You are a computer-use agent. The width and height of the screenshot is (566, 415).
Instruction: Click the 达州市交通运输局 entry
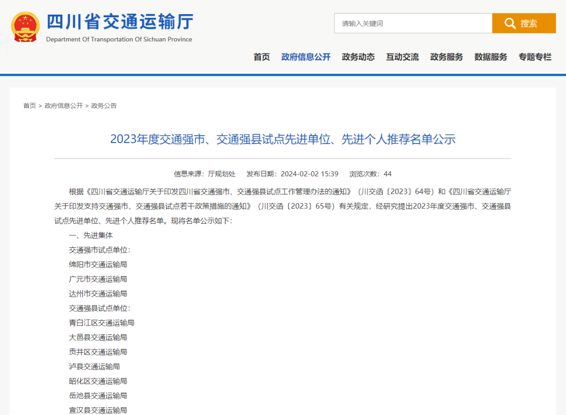tap(98, 294)
